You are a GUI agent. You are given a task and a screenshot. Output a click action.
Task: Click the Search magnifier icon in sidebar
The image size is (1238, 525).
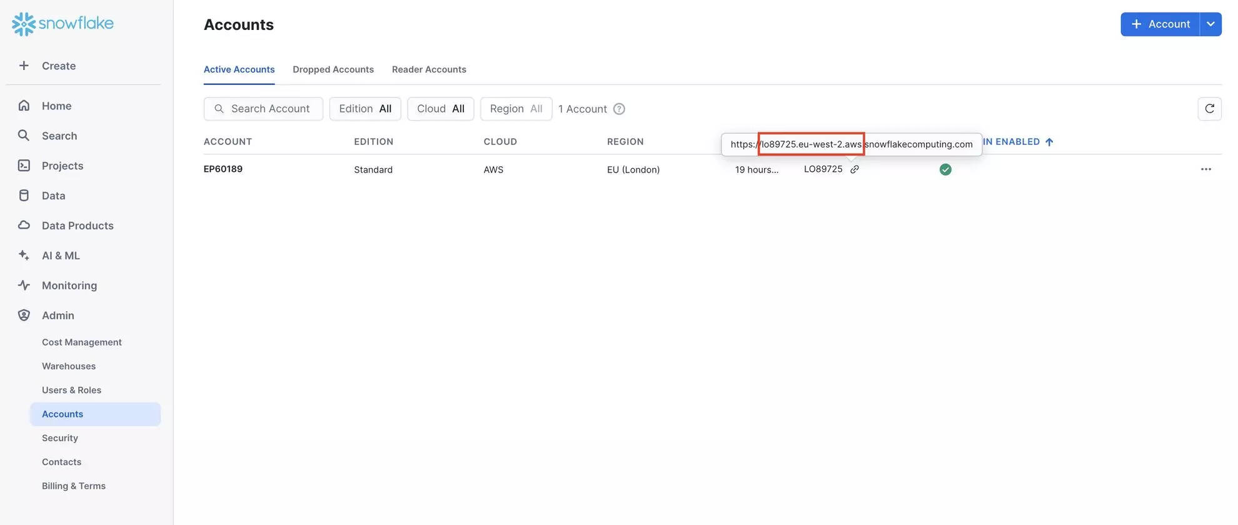pos(24,136)
